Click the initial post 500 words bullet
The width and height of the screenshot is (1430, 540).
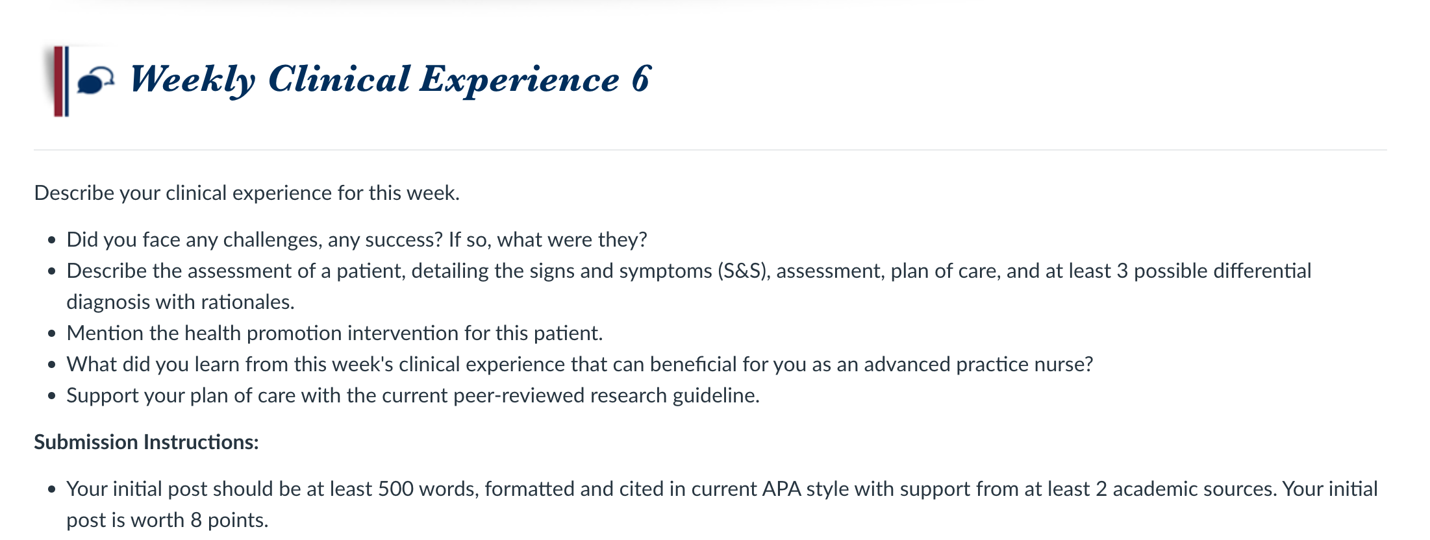point(722,504)
